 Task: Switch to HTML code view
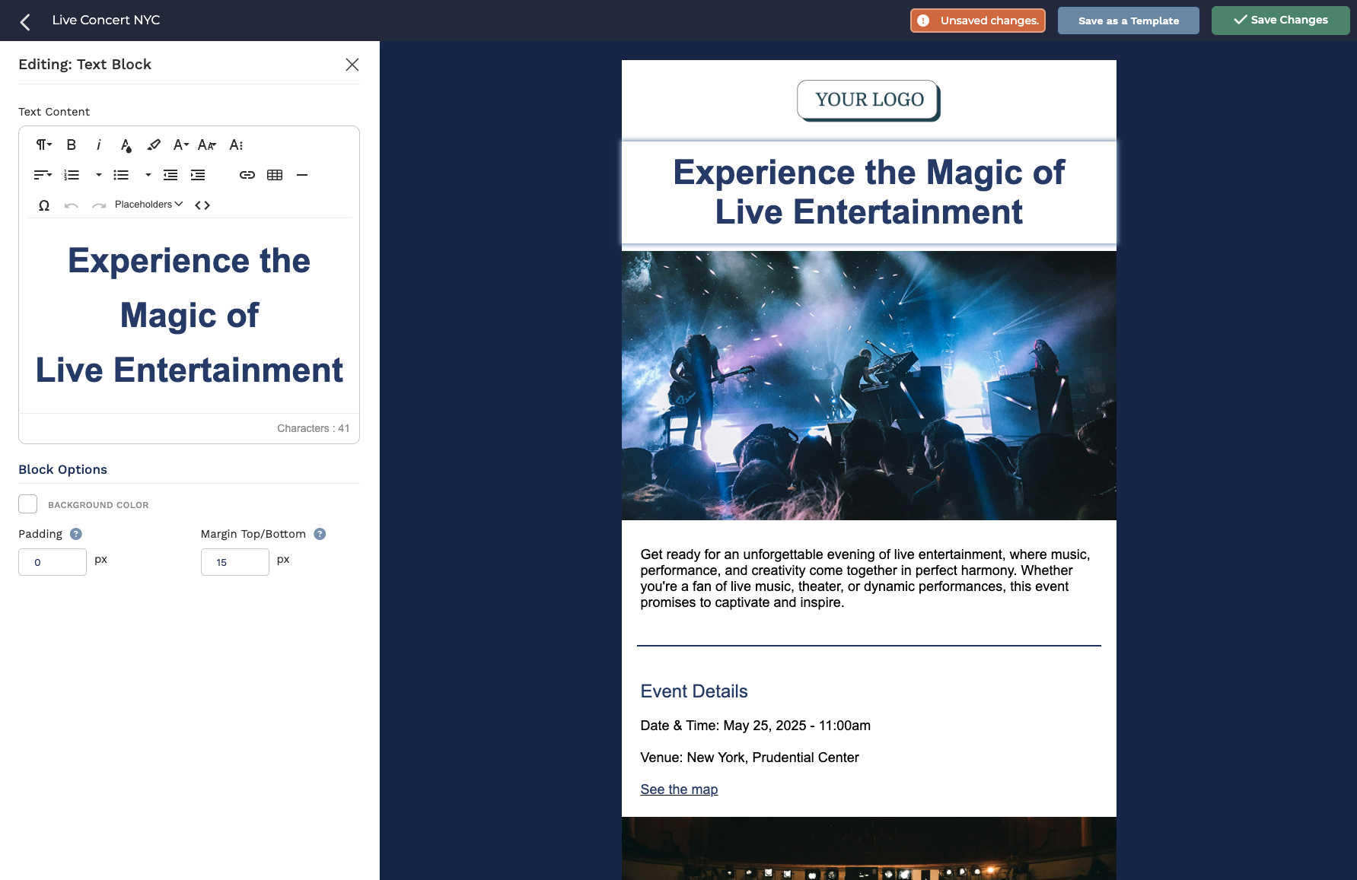point(202,205)
